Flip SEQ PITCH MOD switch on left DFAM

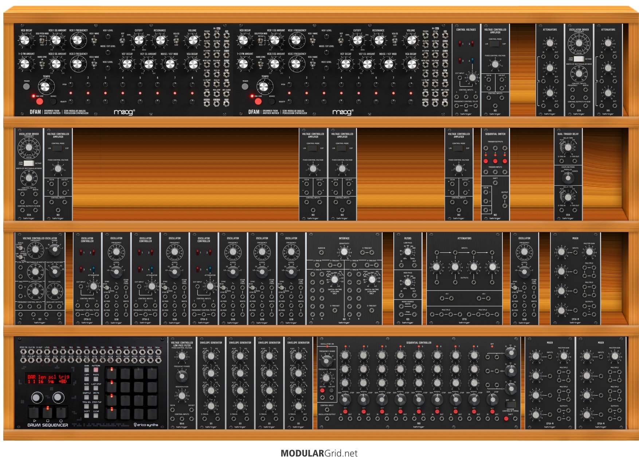click(x=42, y=41)
